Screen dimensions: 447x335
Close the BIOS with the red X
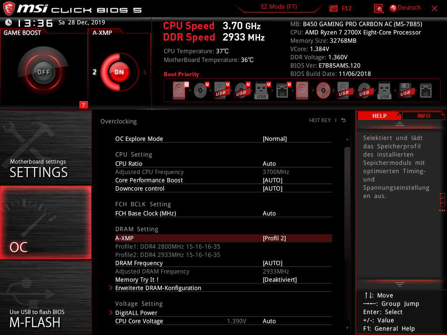coord(434,9)
